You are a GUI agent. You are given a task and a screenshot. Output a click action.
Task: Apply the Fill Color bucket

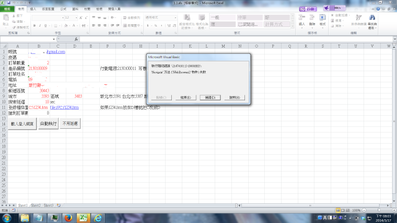click(x=66, y=25)
